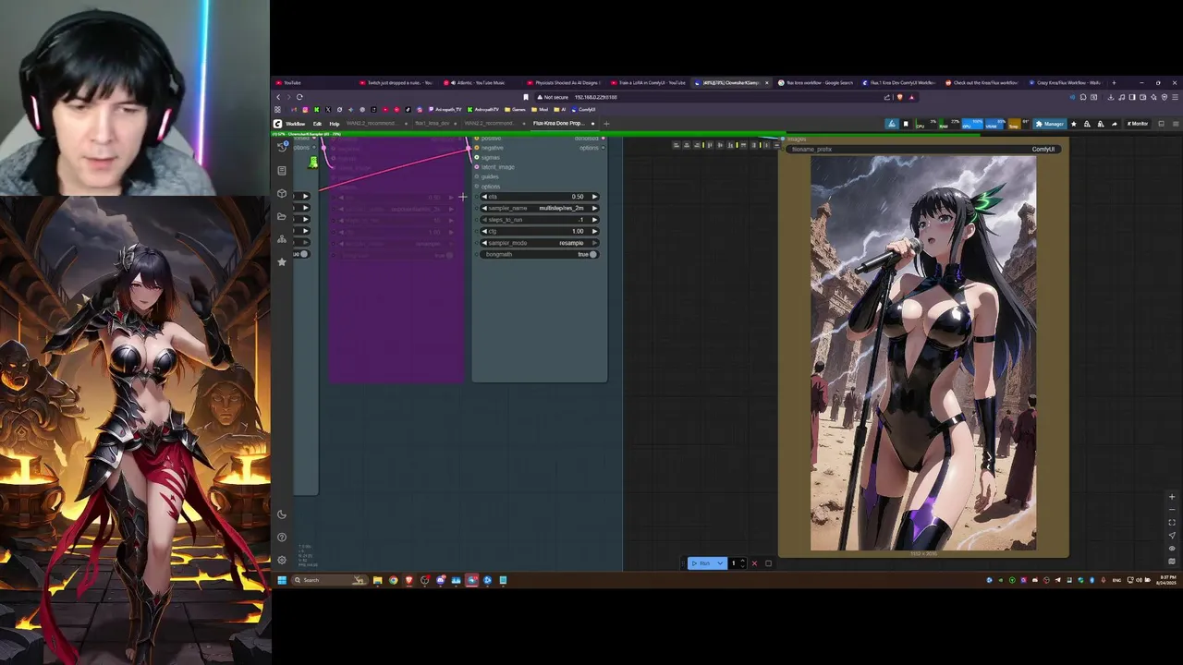The height and width of the screenshot is (665, 1183).
Task: Open Run button dropdown chevron
Action: pyautogui.click(x=720, y=563)
